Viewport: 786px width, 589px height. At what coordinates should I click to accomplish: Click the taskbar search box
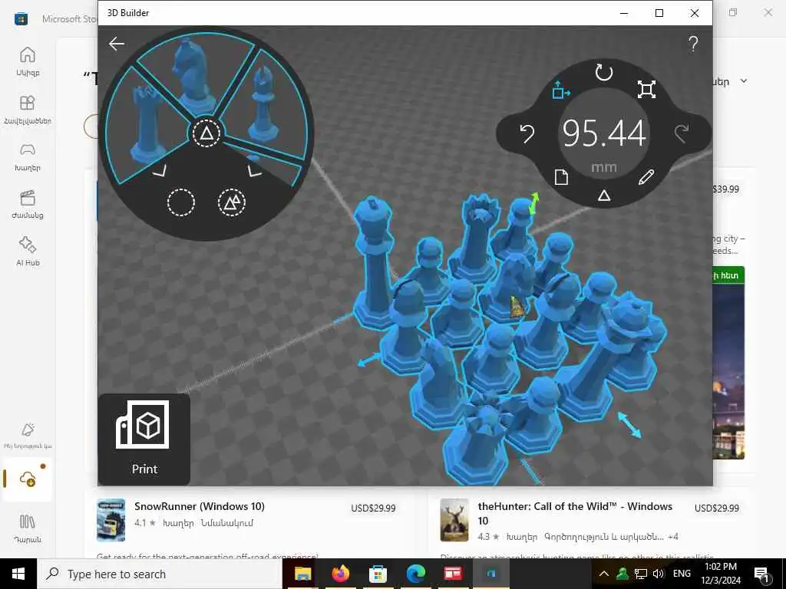pos(160,574)
